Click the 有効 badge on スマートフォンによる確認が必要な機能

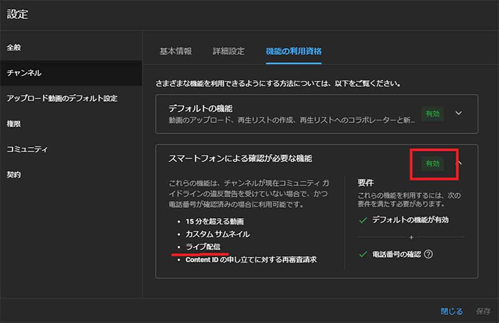tap(432, 164)
